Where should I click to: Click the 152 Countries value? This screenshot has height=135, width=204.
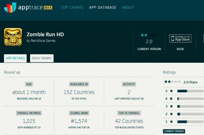[x=79, y=92]
